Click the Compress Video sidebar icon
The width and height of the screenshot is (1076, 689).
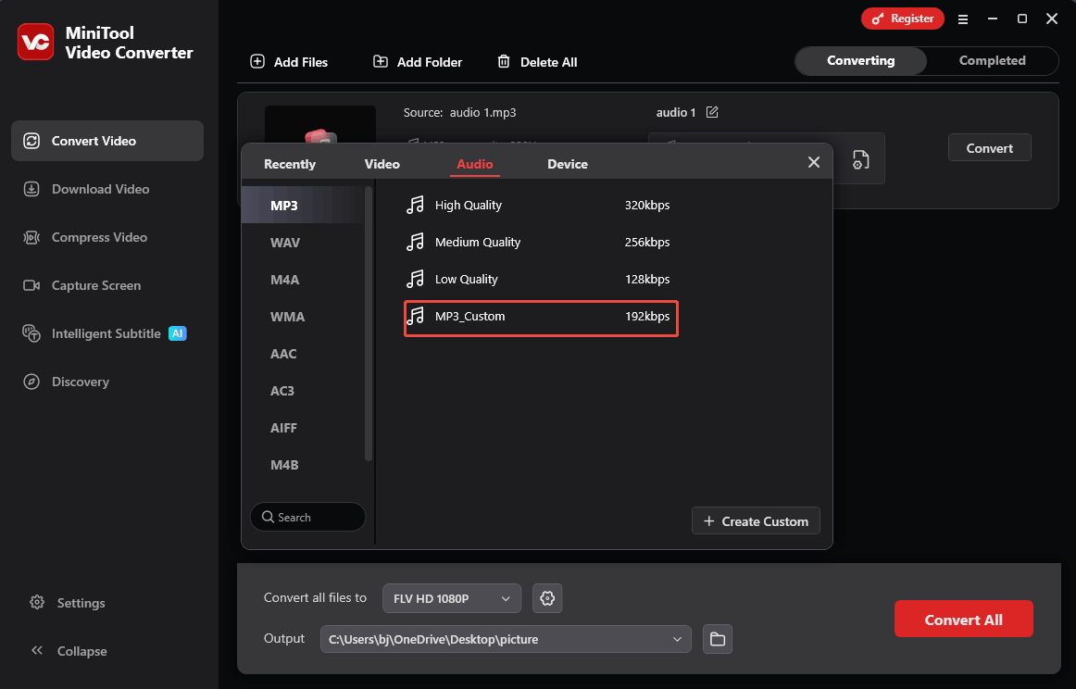click(31, 237)
